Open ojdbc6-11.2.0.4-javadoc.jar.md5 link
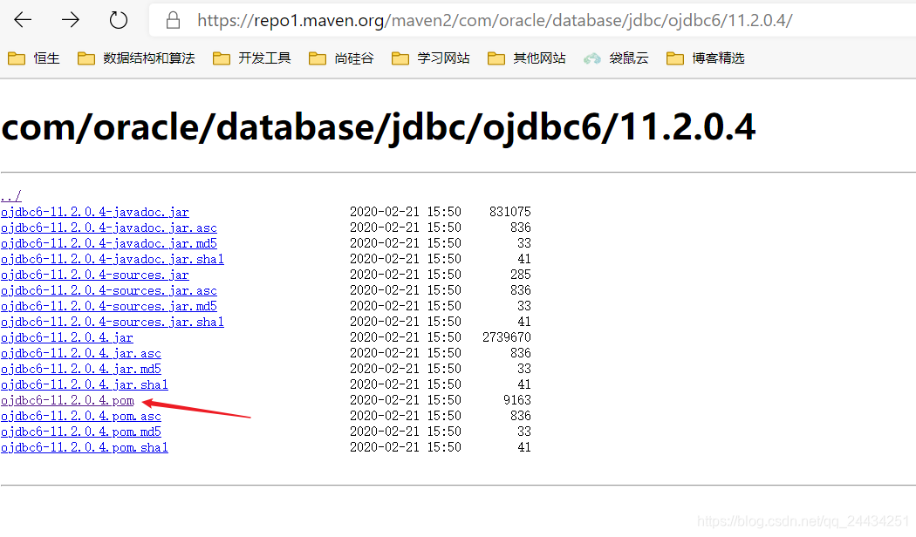This screenshot has width=916, height=537. (109, 243)
